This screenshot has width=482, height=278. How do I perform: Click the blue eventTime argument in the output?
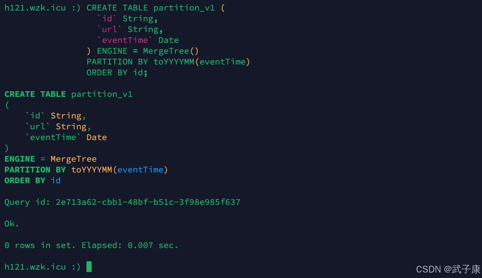pyautogui.click(x=140, y=170)
